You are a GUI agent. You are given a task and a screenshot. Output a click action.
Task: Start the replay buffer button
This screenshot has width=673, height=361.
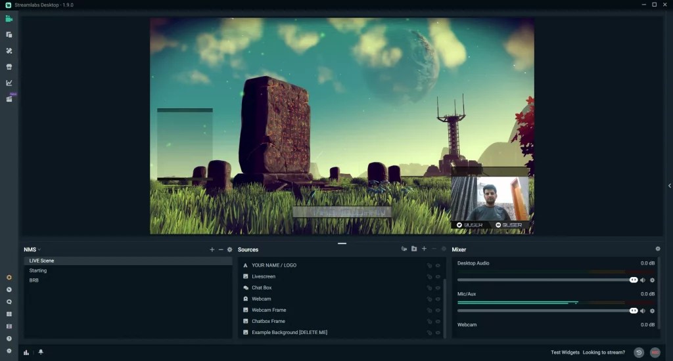[639, 352]
